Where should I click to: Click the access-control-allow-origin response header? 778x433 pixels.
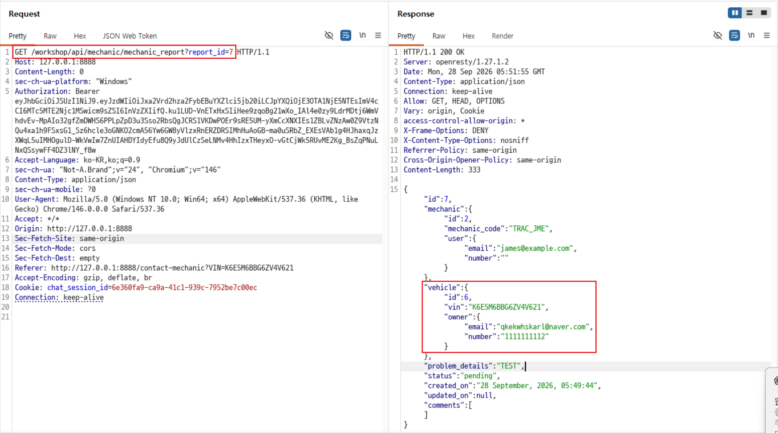464,121
